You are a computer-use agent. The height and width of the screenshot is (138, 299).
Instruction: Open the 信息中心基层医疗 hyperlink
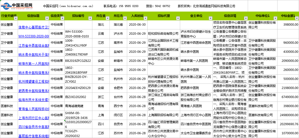34,27
